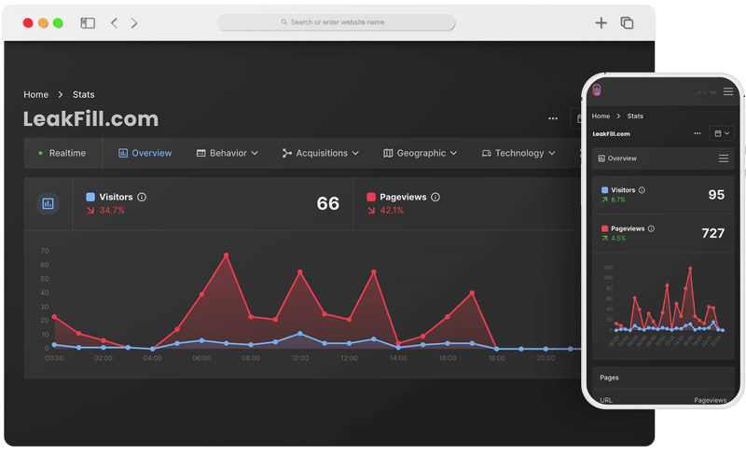Viewport: 746px width, 454px height.
Task: Open the three-dot options menu beside LeakFill.com on desktop
Action: tap(553, 119)
